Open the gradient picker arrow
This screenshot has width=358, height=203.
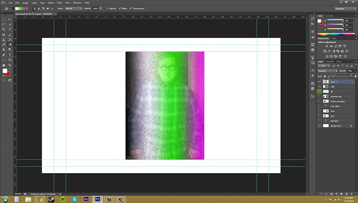coord(27,8)
